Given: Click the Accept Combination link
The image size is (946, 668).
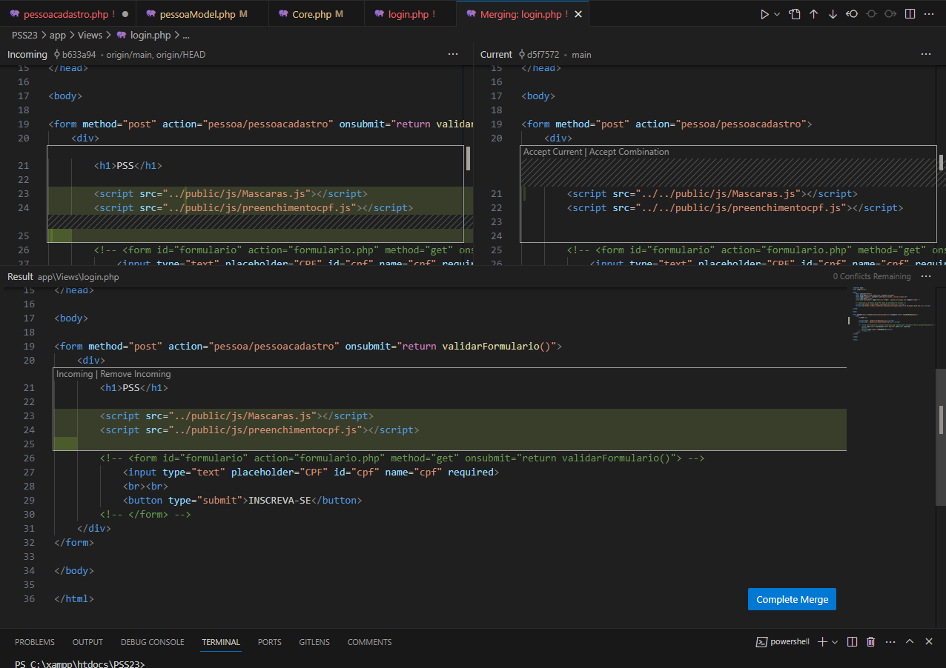Looking at the screenshot, I should click(x=629, y=152).
